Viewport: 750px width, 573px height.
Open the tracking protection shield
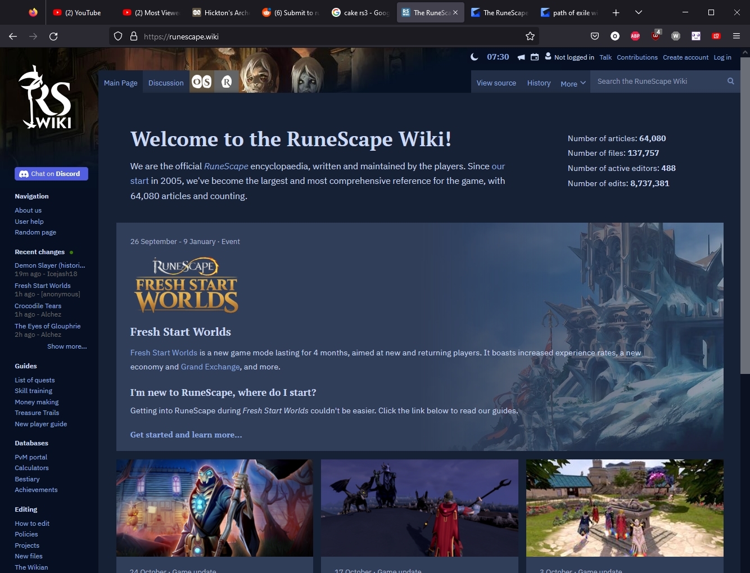click(118, 36)
